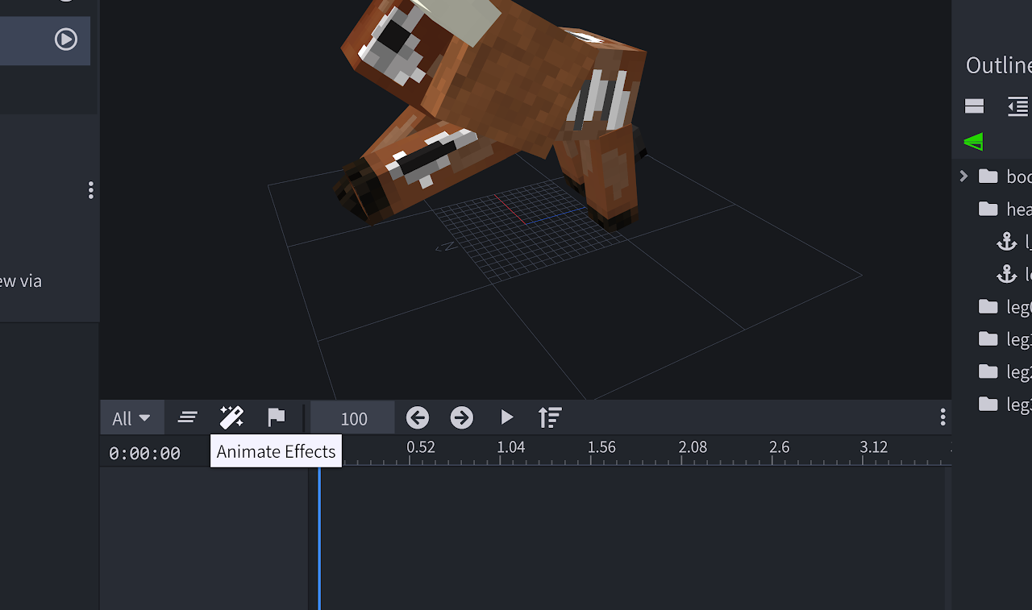Viewport: 1032px width, 610px height.
Task: Open the timeline toolbar three-dot menu
Action: coord(943,417)
